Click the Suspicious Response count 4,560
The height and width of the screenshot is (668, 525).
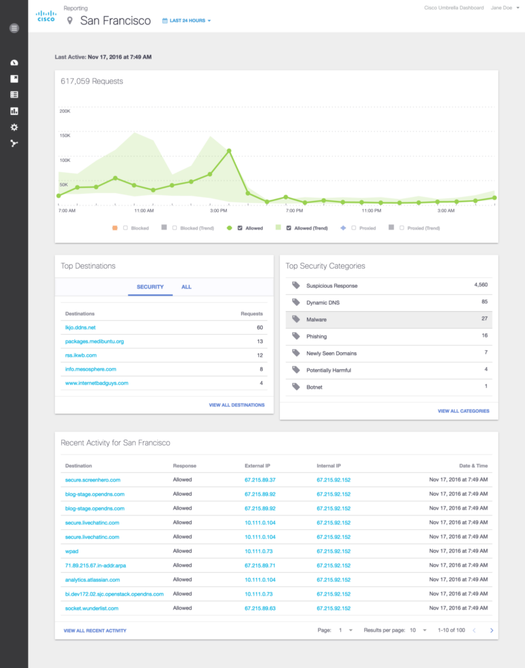tap(481, 284)
